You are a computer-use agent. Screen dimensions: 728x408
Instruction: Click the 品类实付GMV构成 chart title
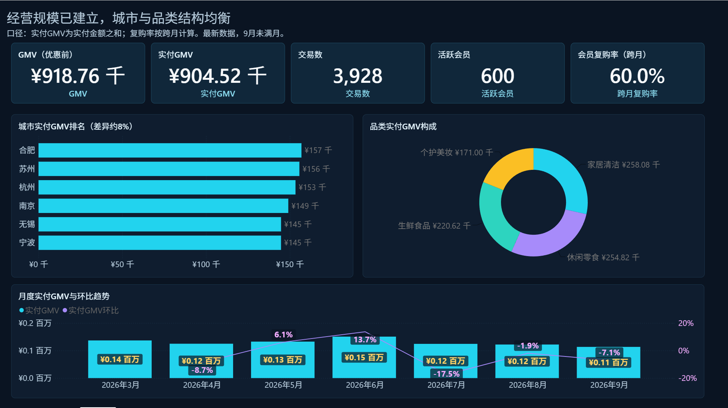[403, 126]
